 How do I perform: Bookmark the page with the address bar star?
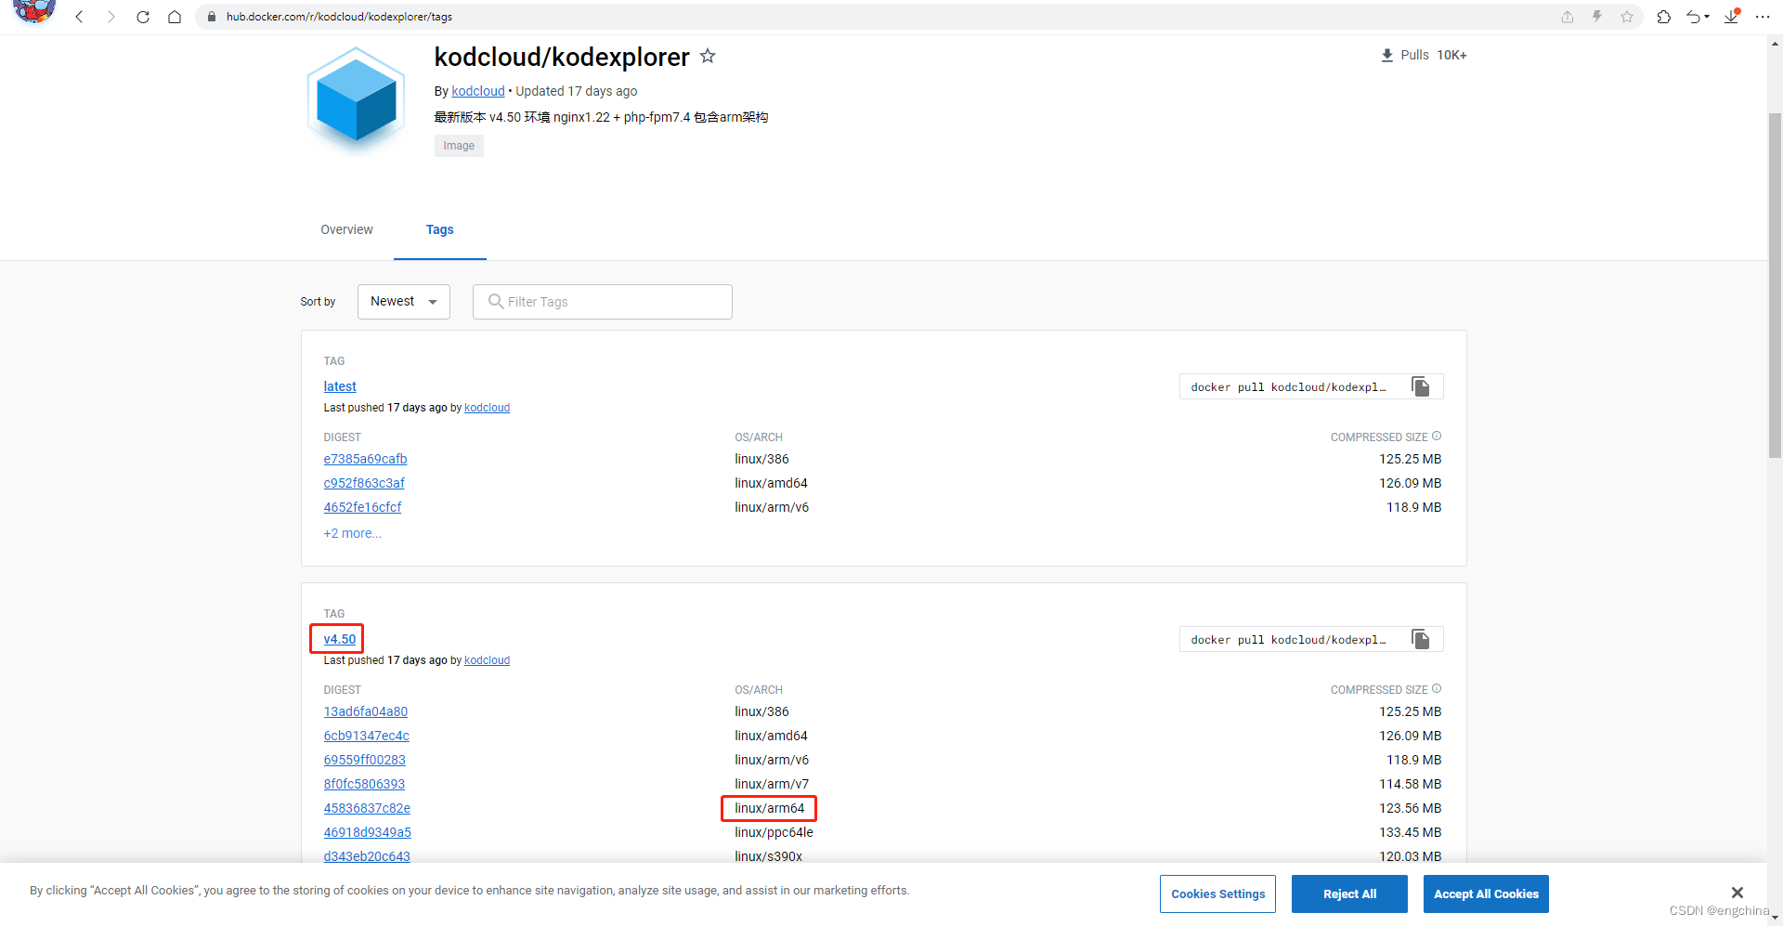point(1627,17)
